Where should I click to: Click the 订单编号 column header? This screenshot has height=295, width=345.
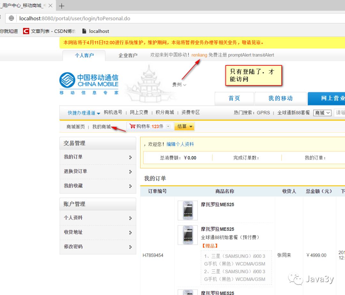click(157, 191)
